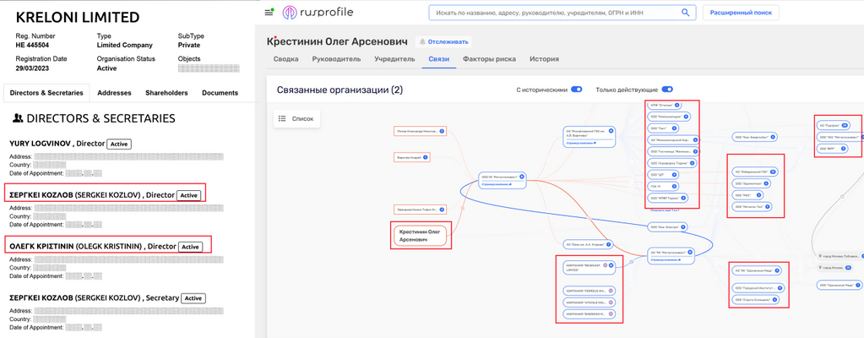Screen dimensions: 864x338
Task: Click the directors people icon in heading
Action: click(x=17, y=118)
